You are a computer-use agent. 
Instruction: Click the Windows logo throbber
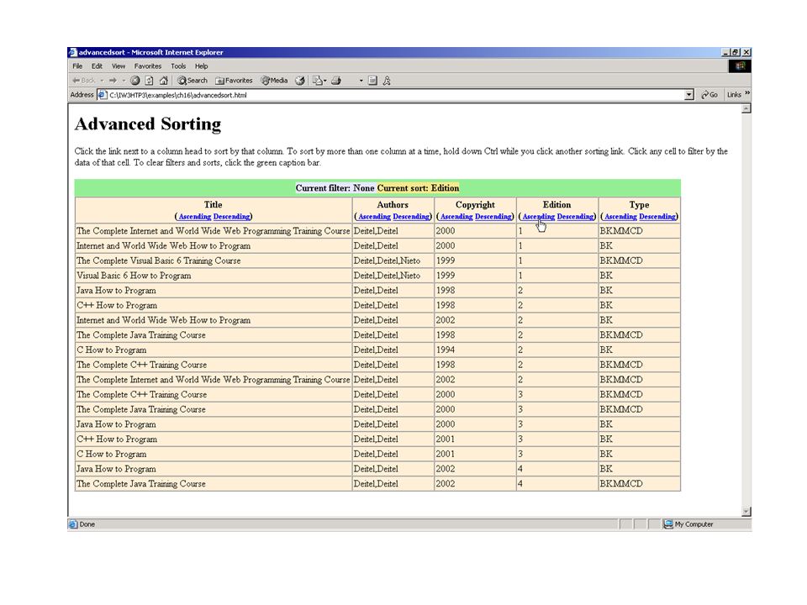pyautogui.click(x=740, y=66)
